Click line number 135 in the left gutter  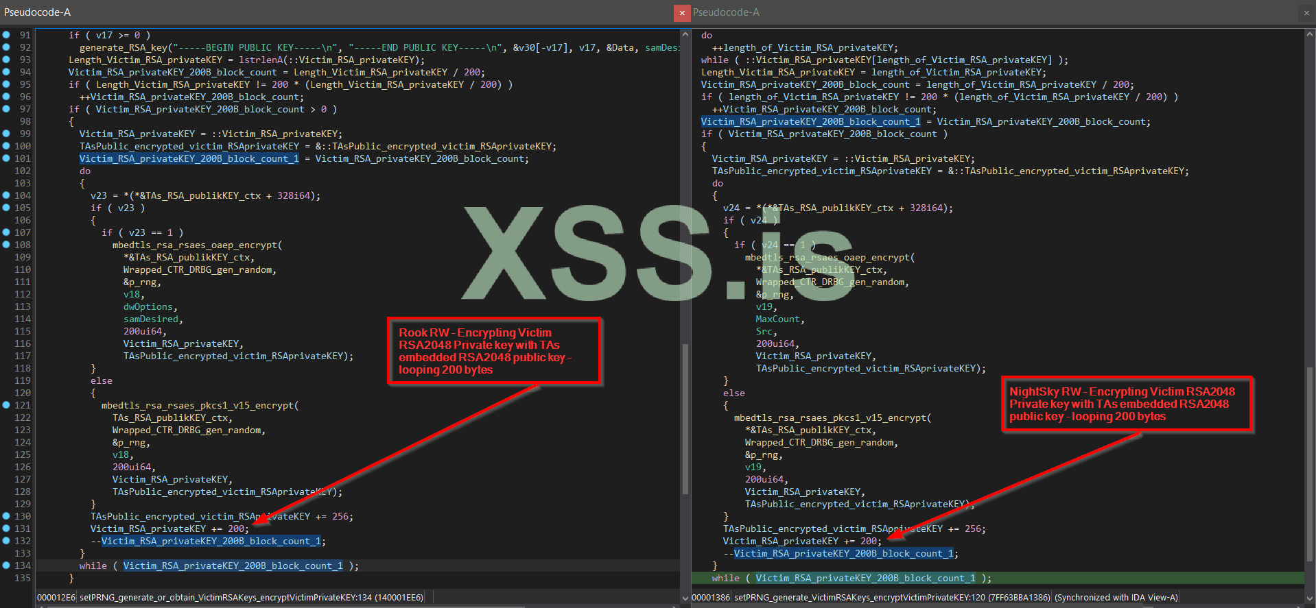tap(23, 578)
